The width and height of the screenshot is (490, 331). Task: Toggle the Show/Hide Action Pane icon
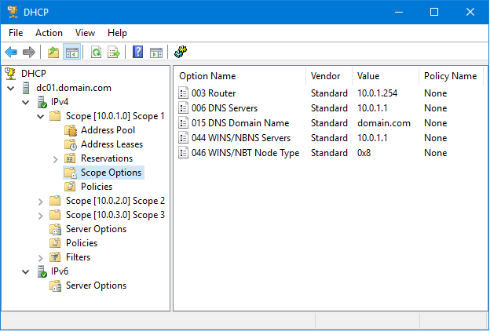(x=156, y=53)
